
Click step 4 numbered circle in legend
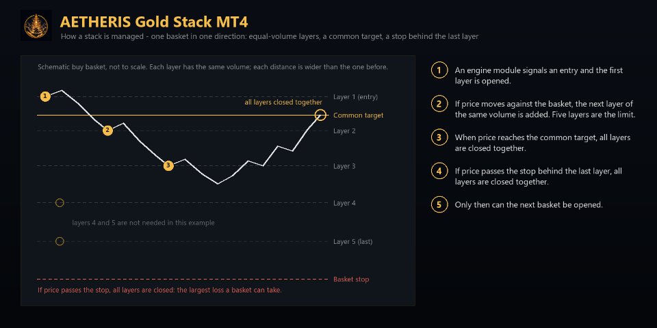point(439,171)
